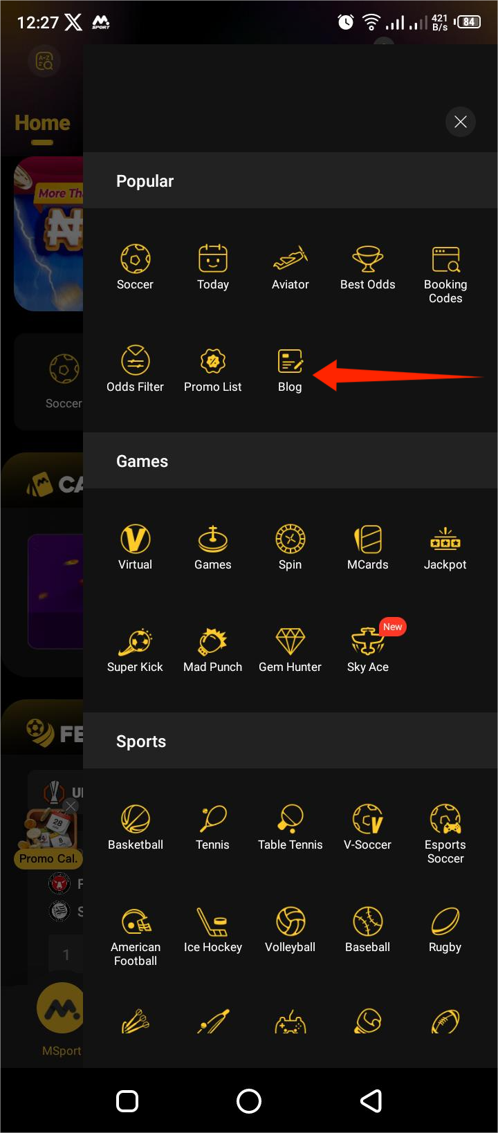Open the Odds Filter

[135, 362]
